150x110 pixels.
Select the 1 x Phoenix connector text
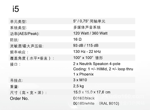pyautogui.click(x=83, y=74)
